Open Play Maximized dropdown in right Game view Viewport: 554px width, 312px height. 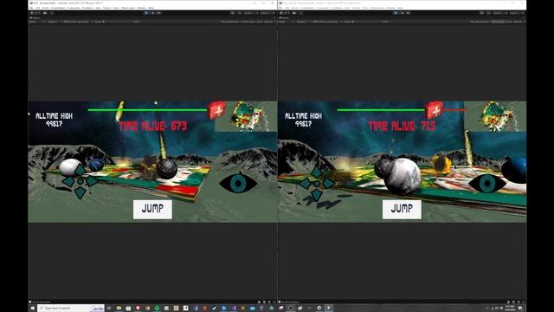(x=480, y=22)
